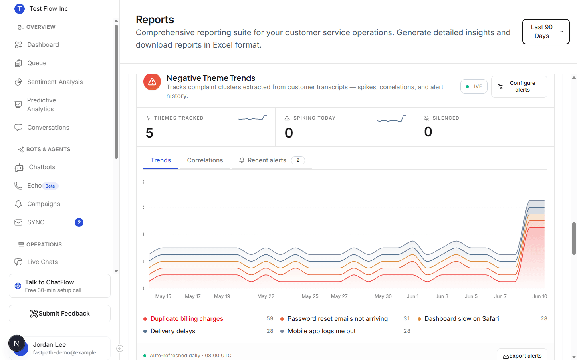Click the gray-blue Delivery delays dot
577x360 pixels.
click(145, 331)
